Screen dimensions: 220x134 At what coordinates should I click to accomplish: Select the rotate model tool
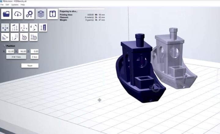pyautogui.click(x=24, y=27)
